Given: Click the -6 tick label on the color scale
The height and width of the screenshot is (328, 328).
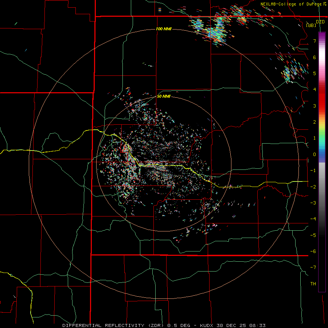Looking at the screenshot, I should click(x=313, y=251).
